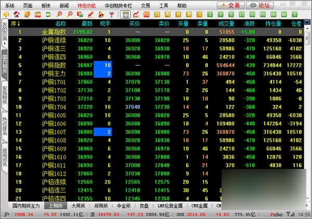
Task: Open the 帮助 menu
Action: click(182, 6)
